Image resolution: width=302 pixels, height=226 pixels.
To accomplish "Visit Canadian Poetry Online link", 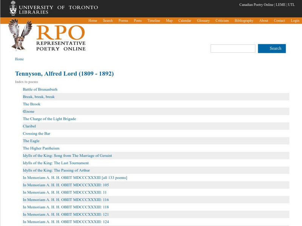I will [x=256, y=5].
